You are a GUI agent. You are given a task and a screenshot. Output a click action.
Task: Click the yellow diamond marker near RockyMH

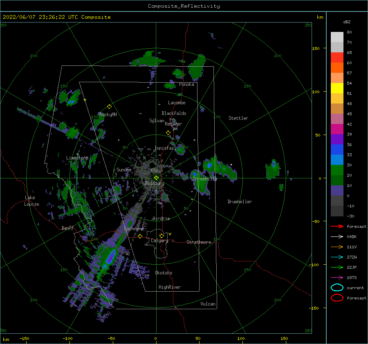(109, 107)
